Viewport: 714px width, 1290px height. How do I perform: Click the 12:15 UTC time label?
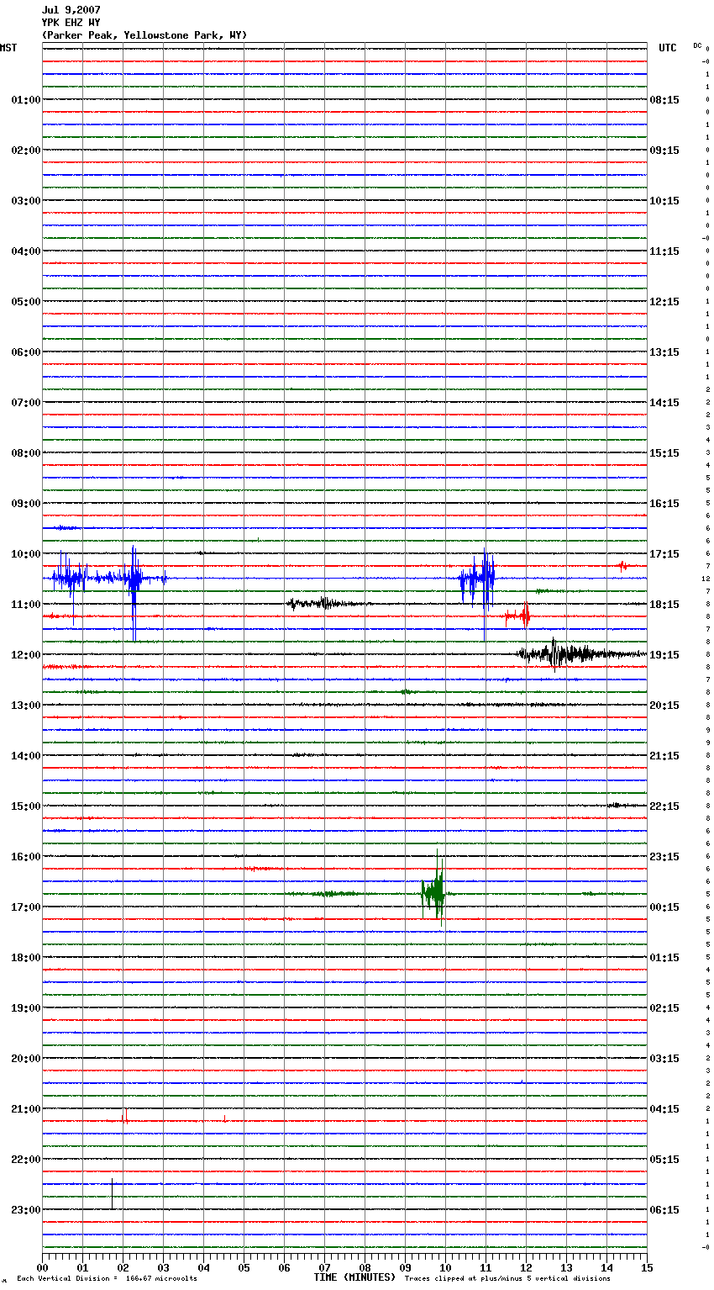(664, 302)
